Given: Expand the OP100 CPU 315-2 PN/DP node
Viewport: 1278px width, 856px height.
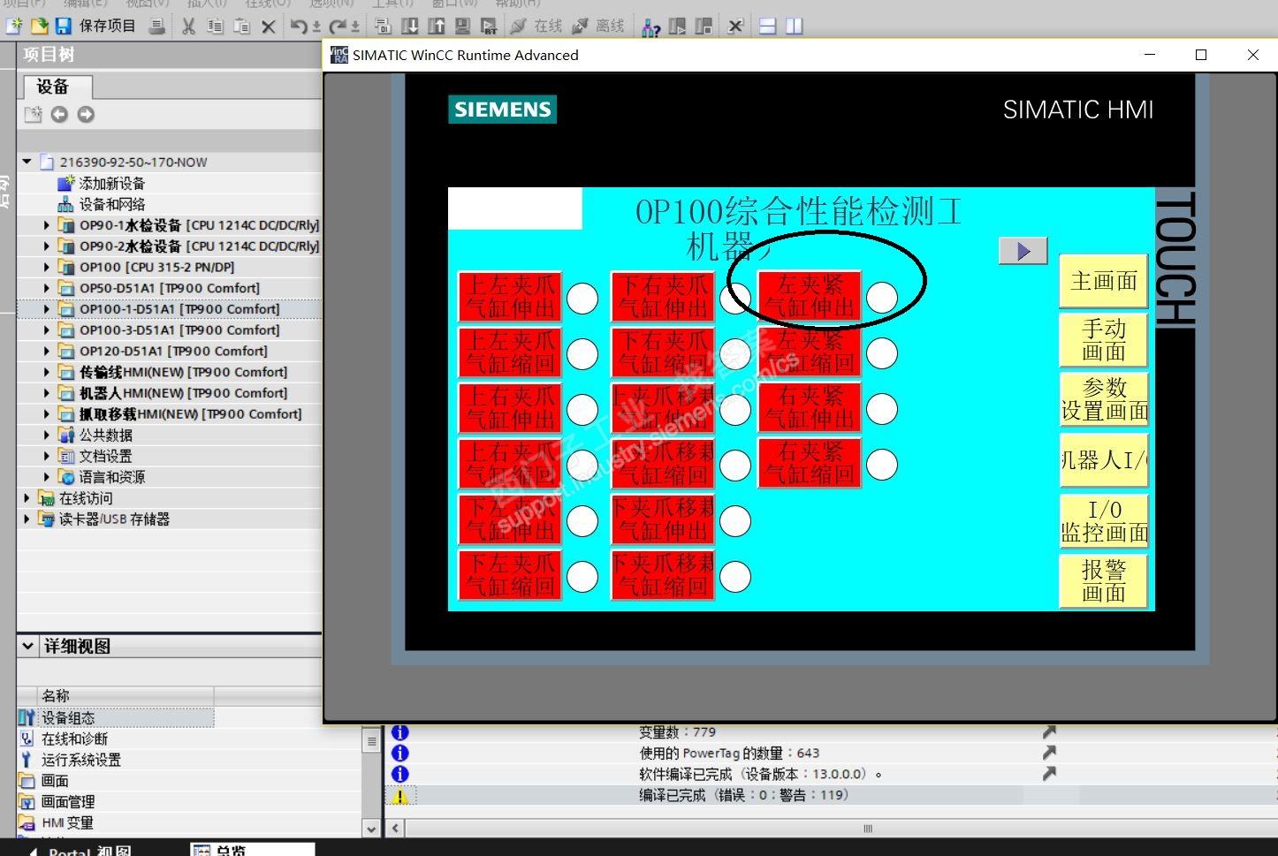Looking at the screenshot, I should pos(47,267).
